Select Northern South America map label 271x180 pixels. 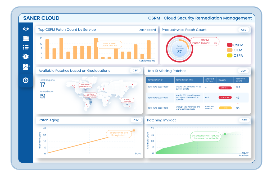click(x=90, y=95)
